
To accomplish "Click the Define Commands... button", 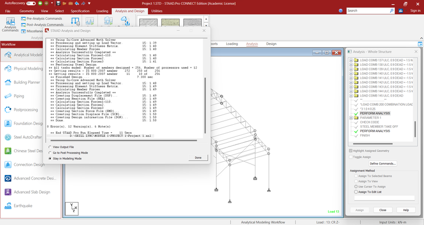I will (x=383, y=163).
